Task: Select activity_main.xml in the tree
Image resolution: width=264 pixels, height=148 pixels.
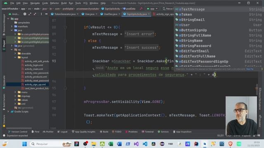Action: pos(34,69)
